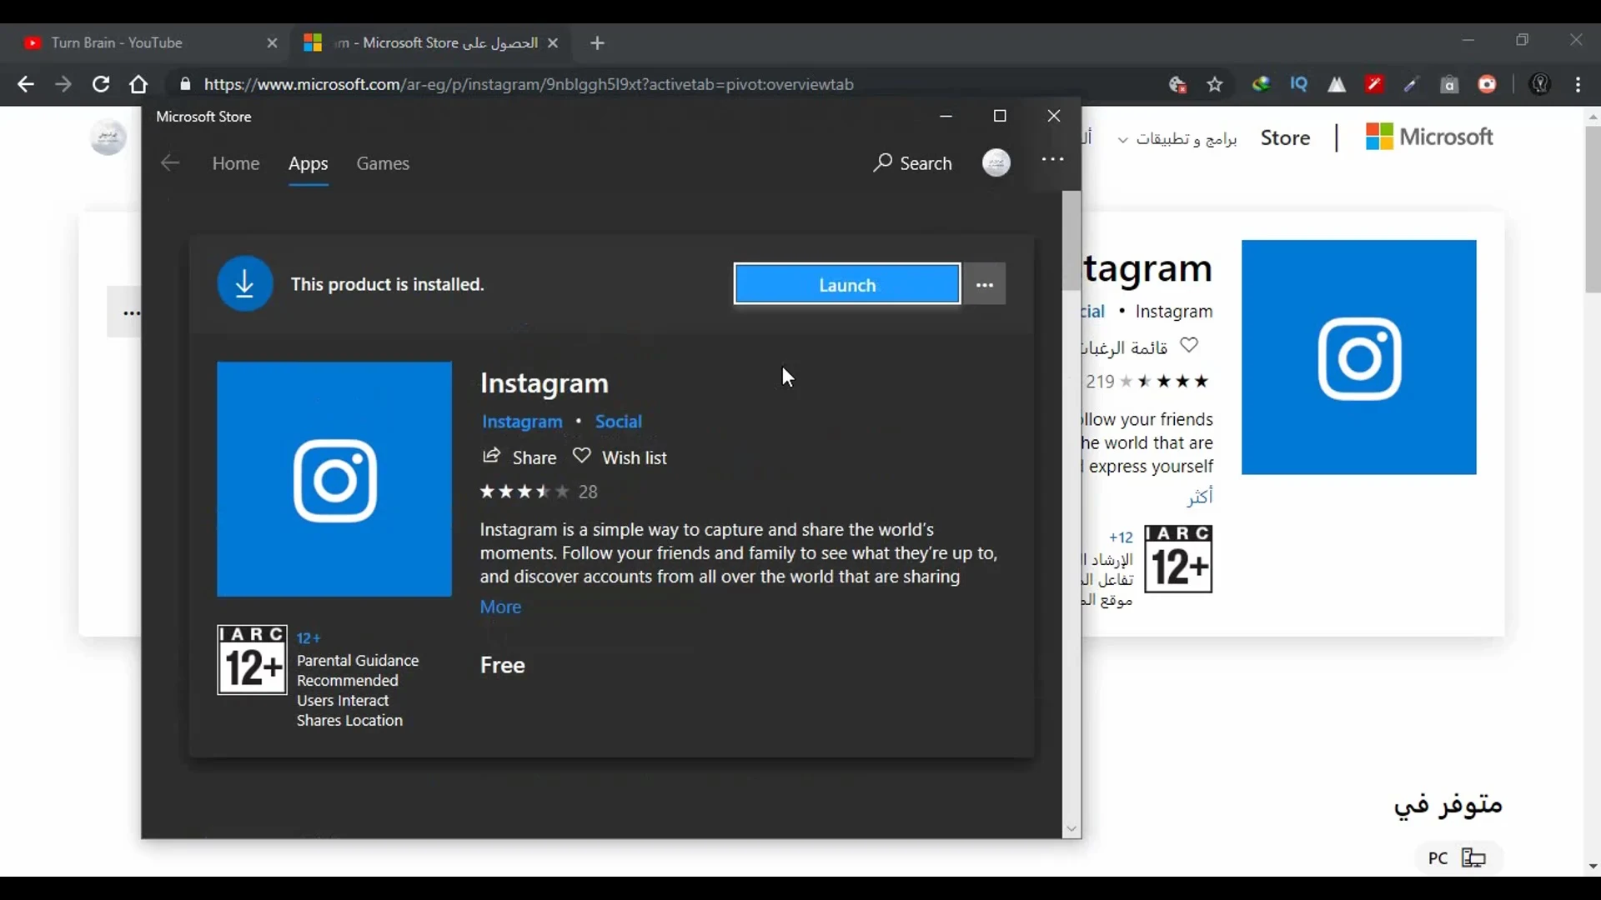Click the heart wishlist icon on webpage
The height and width of the screenshot is (900, 1601).
click(x=1189, y=345)
